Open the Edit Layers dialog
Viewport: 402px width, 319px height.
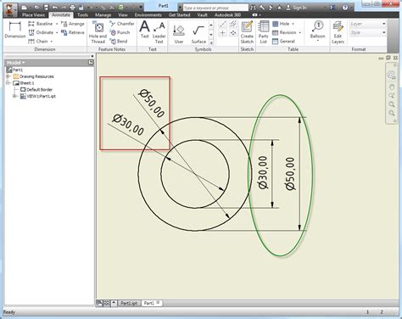tap(338, 32)
